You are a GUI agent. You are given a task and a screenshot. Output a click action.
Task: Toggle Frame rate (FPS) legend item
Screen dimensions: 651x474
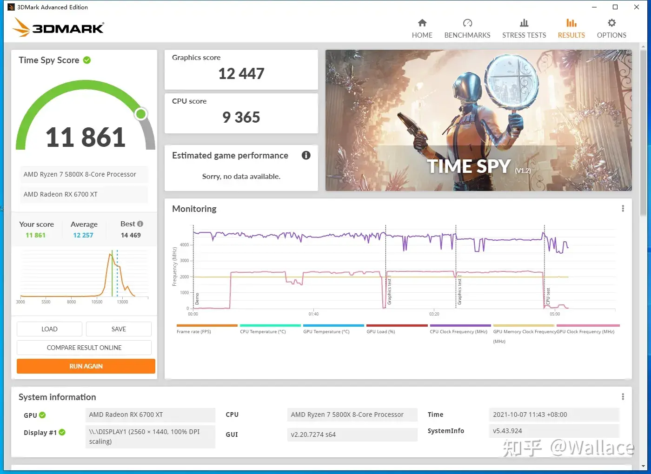[206, 329]
